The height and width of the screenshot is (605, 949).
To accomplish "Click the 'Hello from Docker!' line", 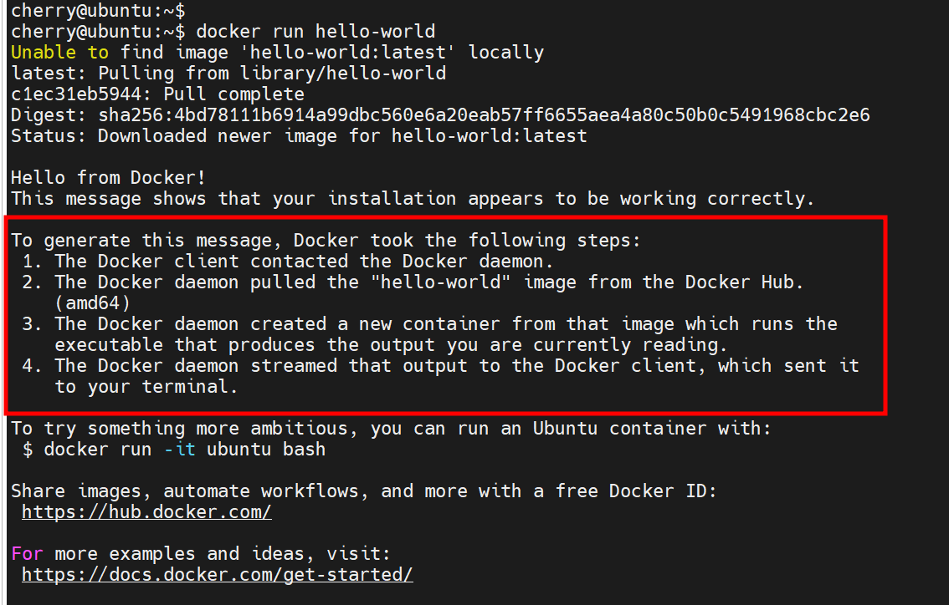I will click(x=108, y=177).
